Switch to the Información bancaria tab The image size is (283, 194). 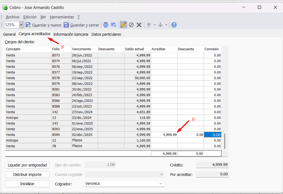71,34
